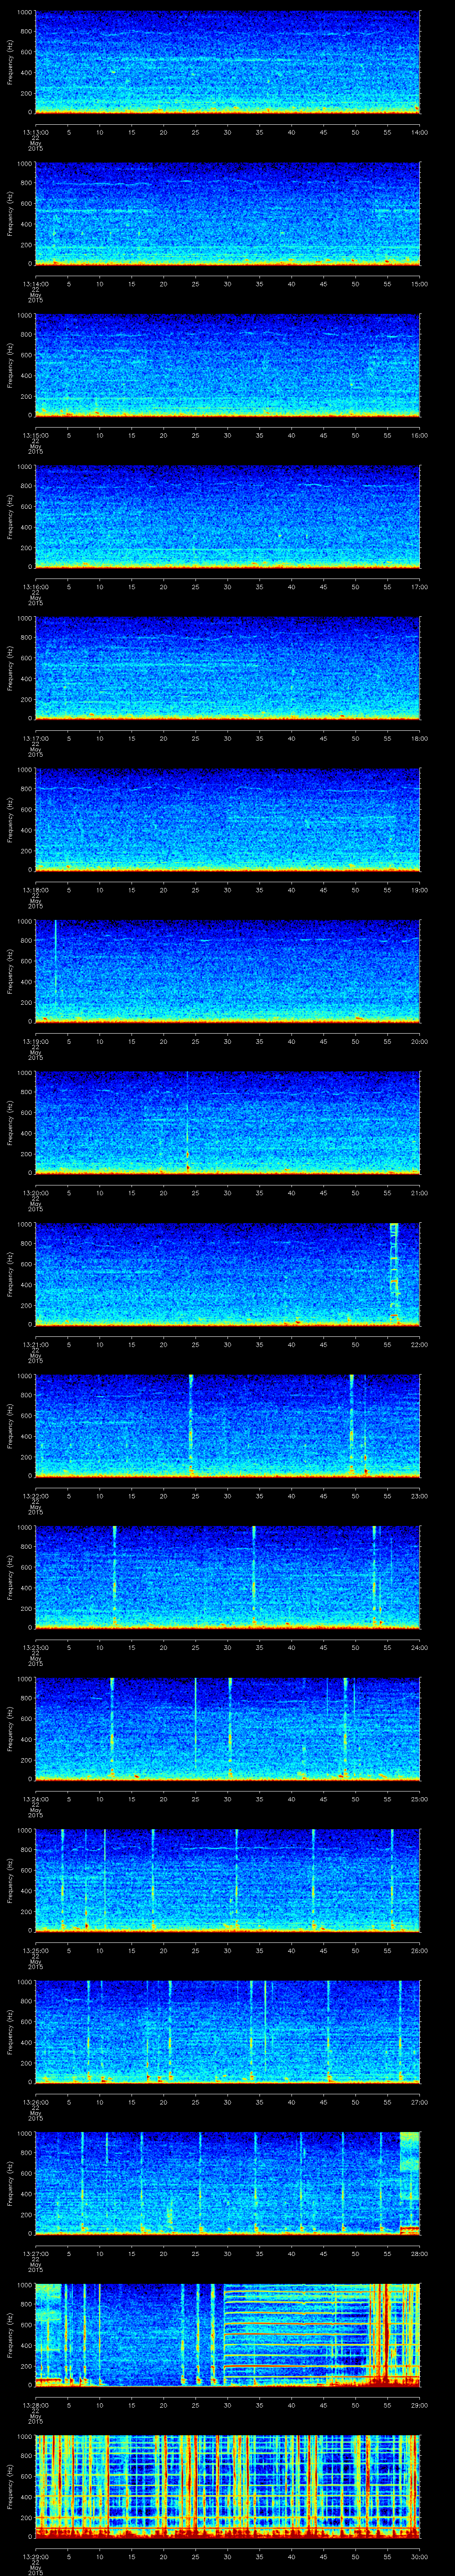This screenshot has width=455, height=2576.
Task: Click the 25:00 end time label
Action: tap(419, 1799)
